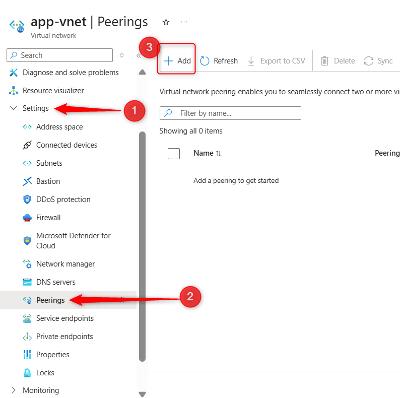Open the more options ellipsis
The width and height of the screenshot is (400, 398).
(184, 22)
